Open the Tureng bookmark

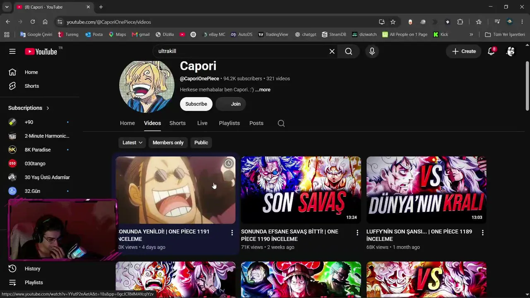click(68, 35)
